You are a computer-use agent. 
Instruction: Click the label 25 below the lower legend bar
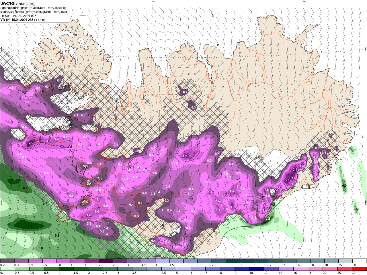[x=339, y=273]
